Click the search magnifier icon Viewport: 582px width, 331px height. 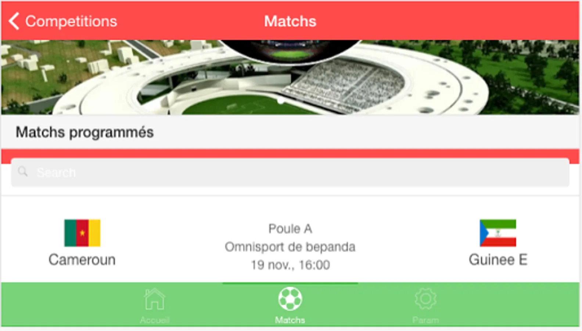[23, 172]
